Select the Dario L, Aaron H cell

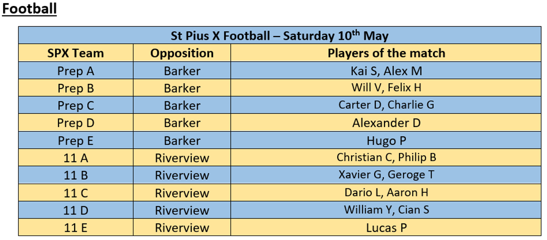coord(386,193)
